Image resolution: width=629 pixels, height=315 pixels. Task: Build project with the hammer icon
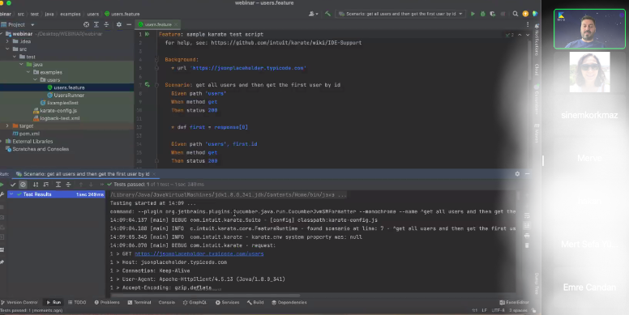pos(327,14)
